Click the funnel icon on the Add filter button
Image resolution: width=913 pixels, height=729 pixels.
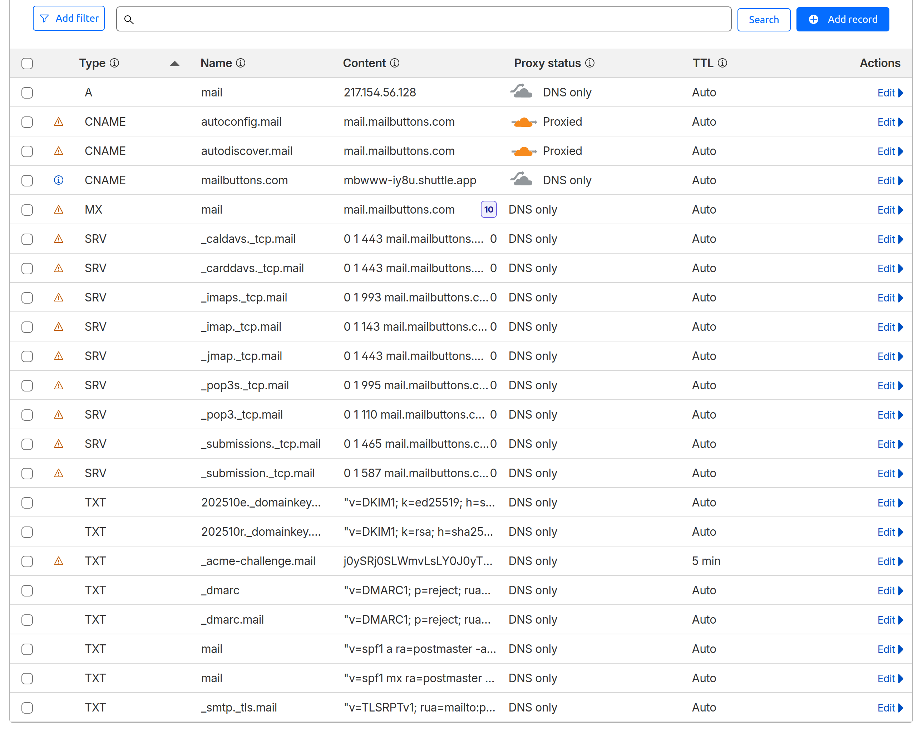[x=45, y=18]
